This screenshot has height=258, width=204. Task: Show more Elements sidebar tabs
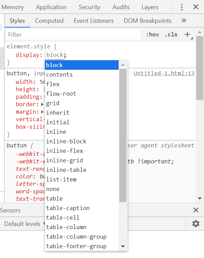tap(184, 21)
